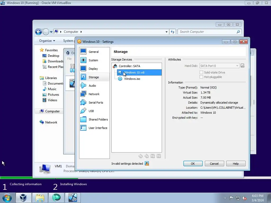The height and width of the screenshot is (203, 271).
Task: Click Cancel in the Settings dialog
Action: click(214, 164)
